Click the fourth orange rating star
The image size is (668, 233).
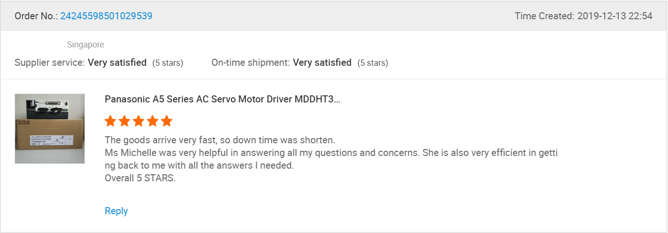click(x=153, y=121)
